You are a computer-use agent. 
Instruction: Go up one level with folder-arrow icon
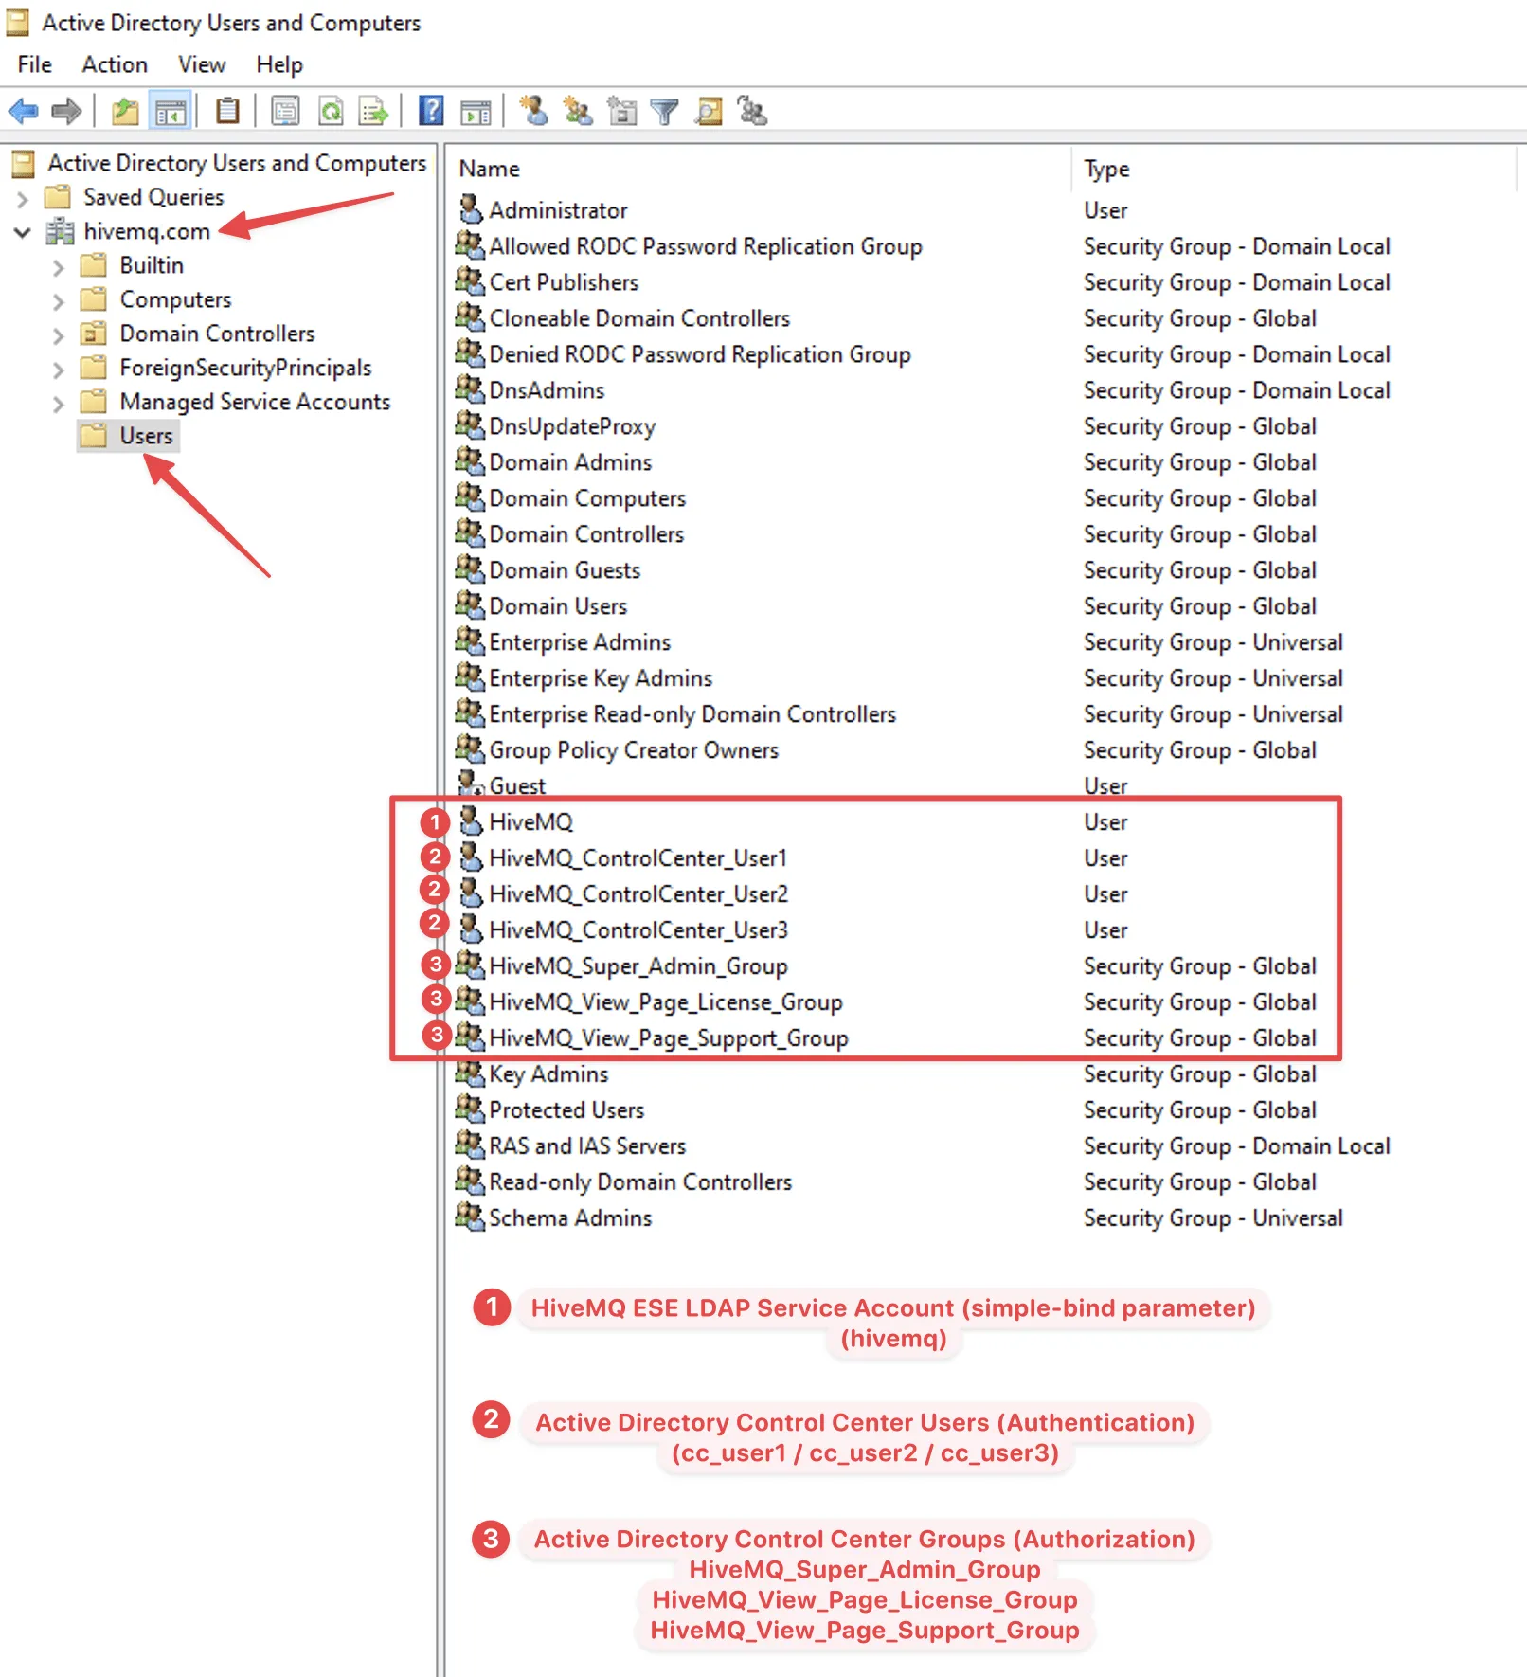pos(125,112)
